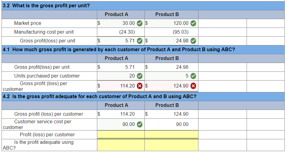Click Product B manufacturing cost (95.03)
The width and height of the screenshot is (286, 152).
181,32
